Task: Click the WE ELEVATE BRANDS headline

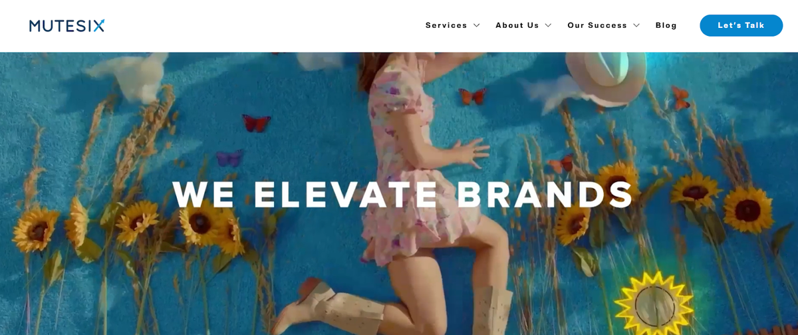Action: [x=403, y=194]
